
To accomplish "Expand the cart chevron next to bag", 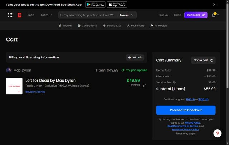I will (218, 15).
